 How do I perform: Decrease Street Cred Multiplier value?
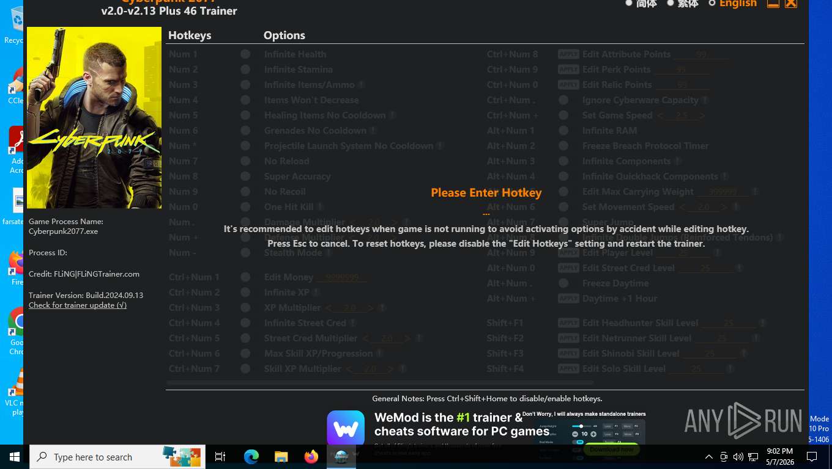click(x=366, y=338)
